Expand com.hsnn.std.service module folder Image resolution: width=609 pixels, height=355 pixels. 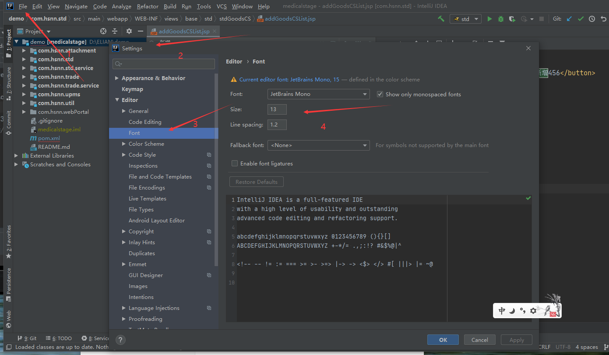(24, 68)
